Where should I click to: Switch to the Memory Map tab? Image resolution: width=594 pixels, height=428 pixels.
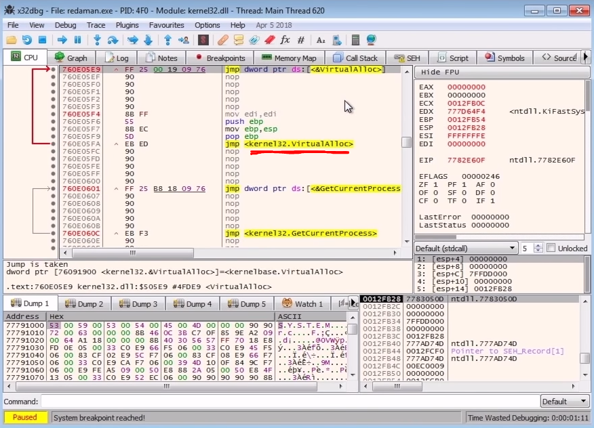289,58
